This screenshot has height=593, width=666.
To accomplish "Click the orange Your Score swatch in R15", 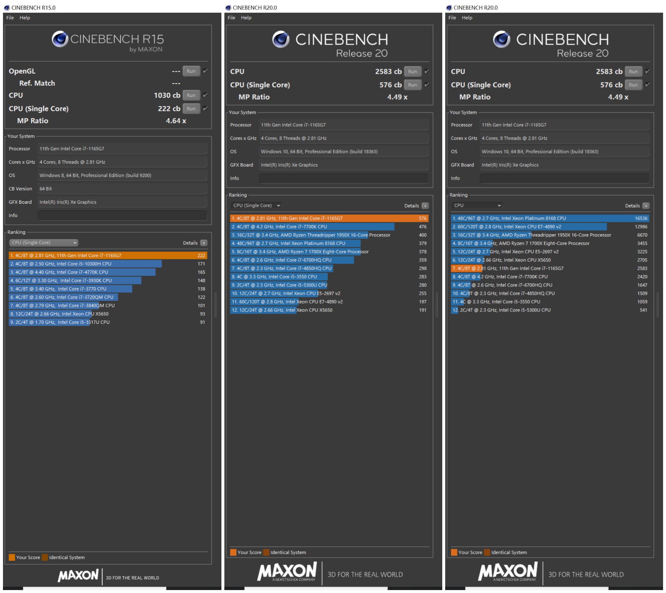I will [x=12, y=557].
